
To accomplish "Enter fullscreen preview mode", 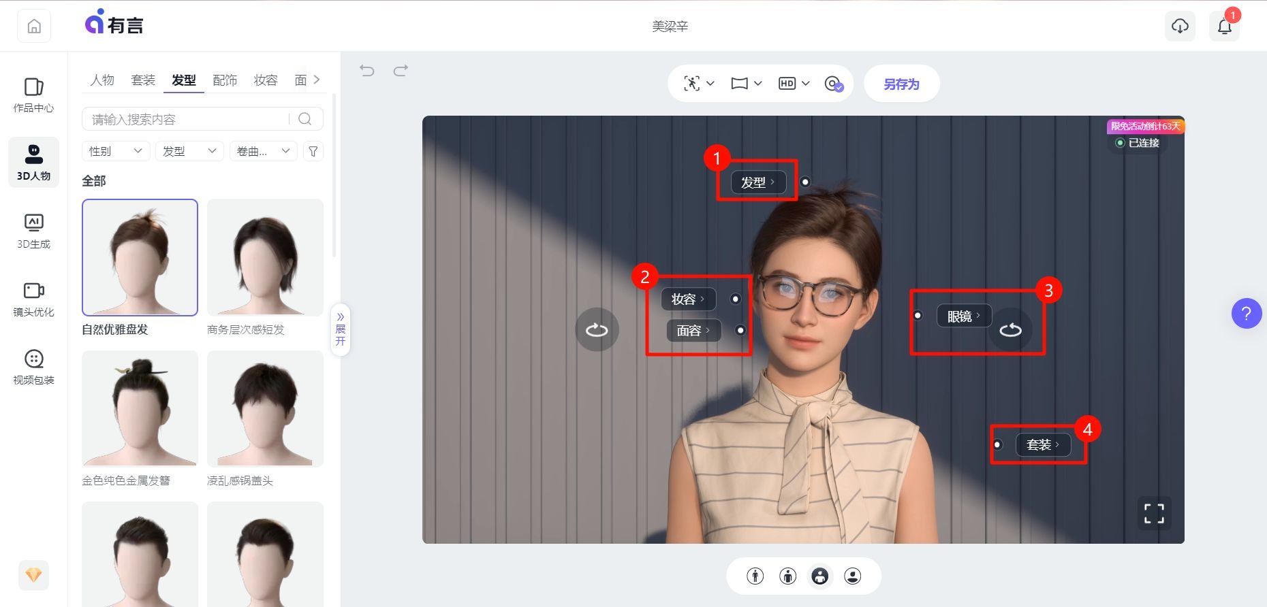I will click(1154, 514).
